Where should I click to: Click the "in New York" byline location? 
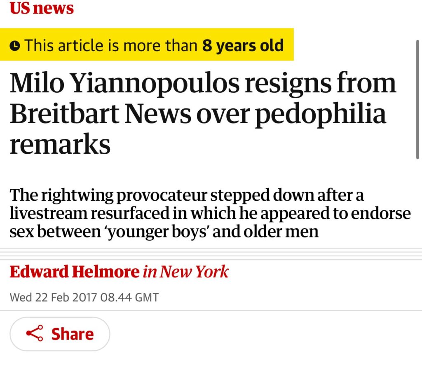click(x=186, y=272)
